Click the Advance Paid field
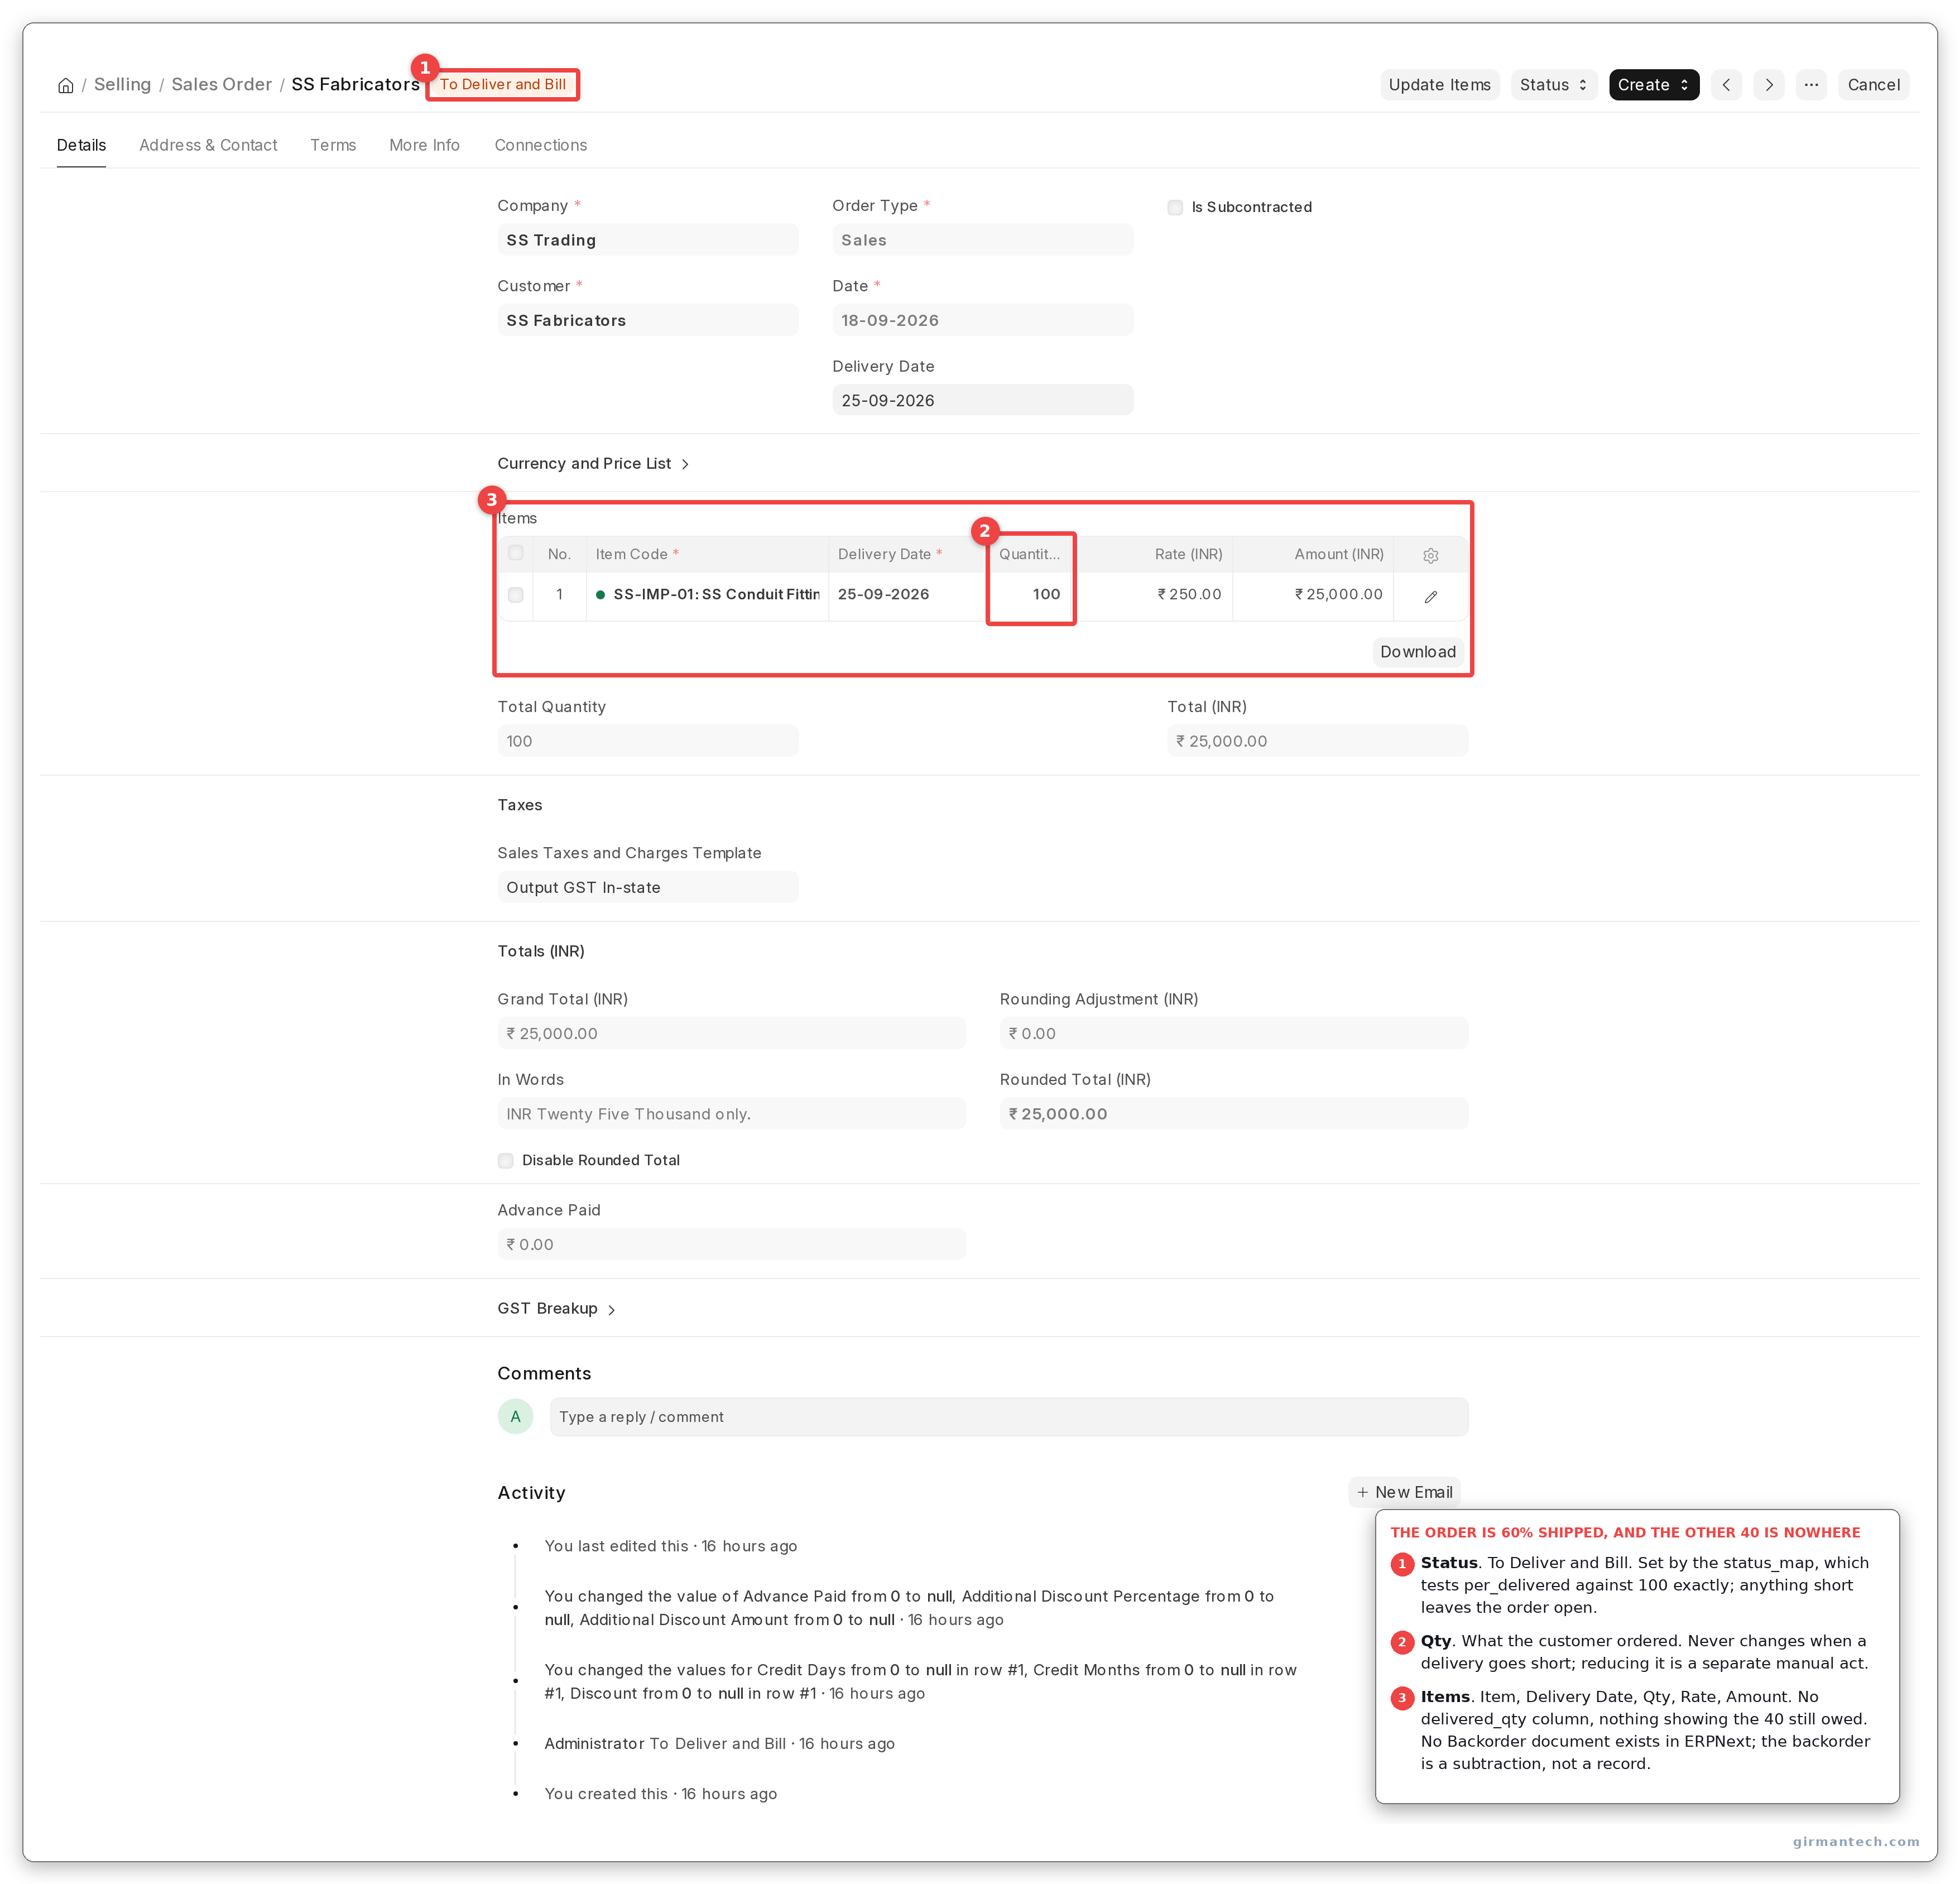Image resolution: width=1960 pixels, height=1884 pixels. [732, 1244]
